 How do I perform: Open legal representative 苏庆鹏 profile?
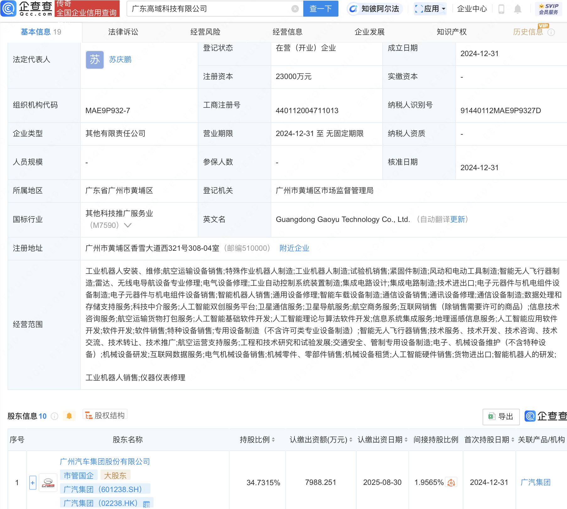[x=120, y=60]
